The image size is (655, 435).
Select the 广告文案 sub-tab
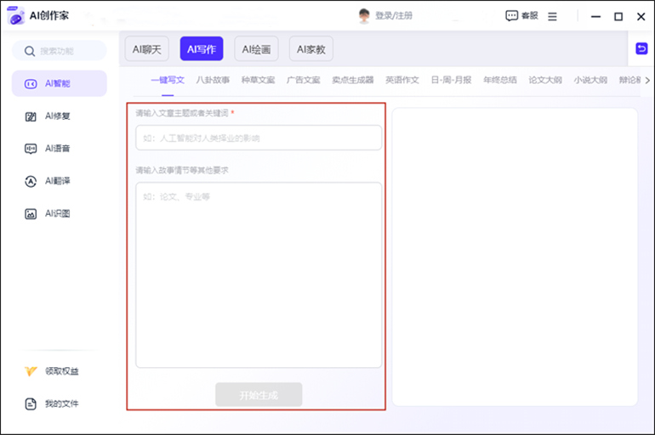[303, 80]
